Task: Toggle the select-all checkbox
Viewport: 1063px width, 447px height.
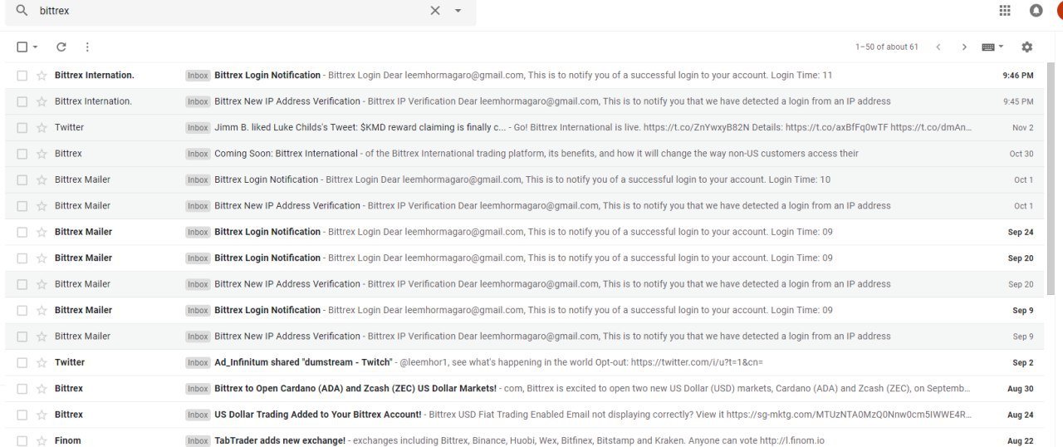Action: coord(22,47)
